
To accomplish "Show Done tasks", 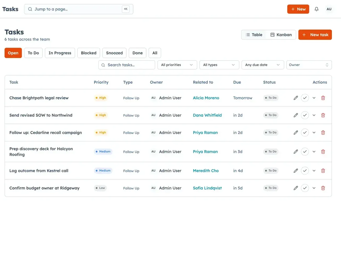I will pyautogui.click(x=137, y=53).
